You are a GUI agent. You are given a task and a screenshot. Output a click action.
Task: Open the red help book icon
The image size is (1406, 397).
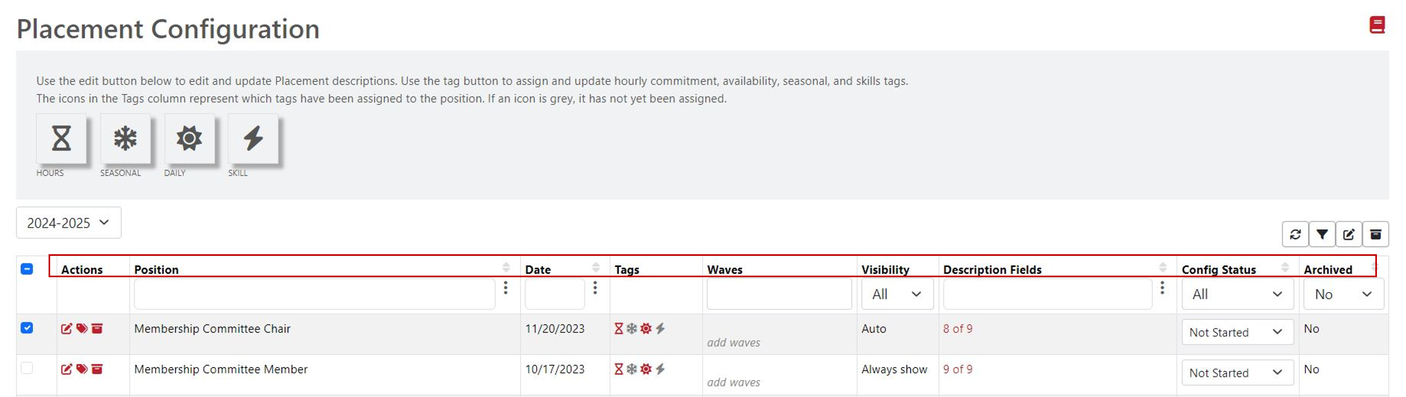pos(1377,25)
